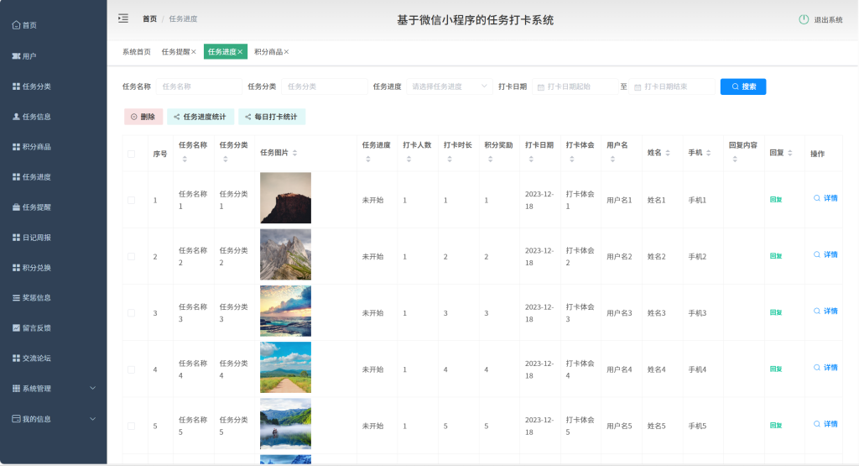The width and height of the screenshot is (859, 466).
Task: Close the 任务提醒 tab with its x
Action: coord(194,52)
